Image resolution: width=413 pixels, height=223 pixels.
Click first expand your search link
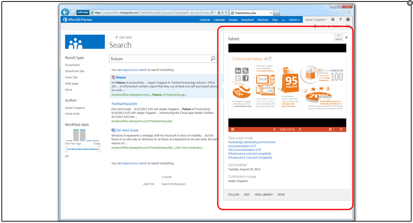pos(134,70)
